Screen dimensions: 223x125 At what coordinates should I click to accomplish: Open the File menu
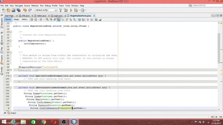[x=2, y=6]
